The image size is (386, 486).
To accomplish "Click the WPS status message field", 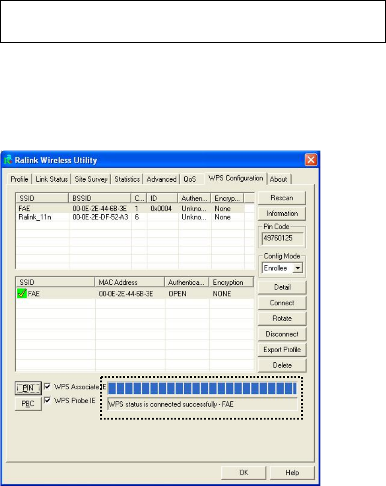I will pyautogui.click(x=202, y=404).
